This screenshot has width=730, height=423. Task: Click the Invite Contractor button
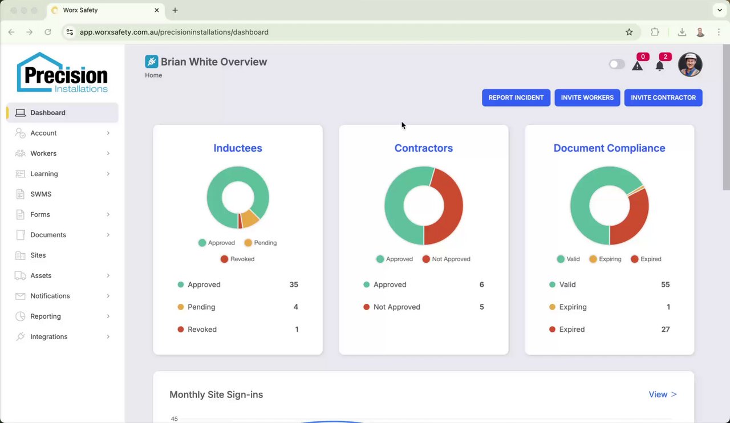tap(663, 97)
